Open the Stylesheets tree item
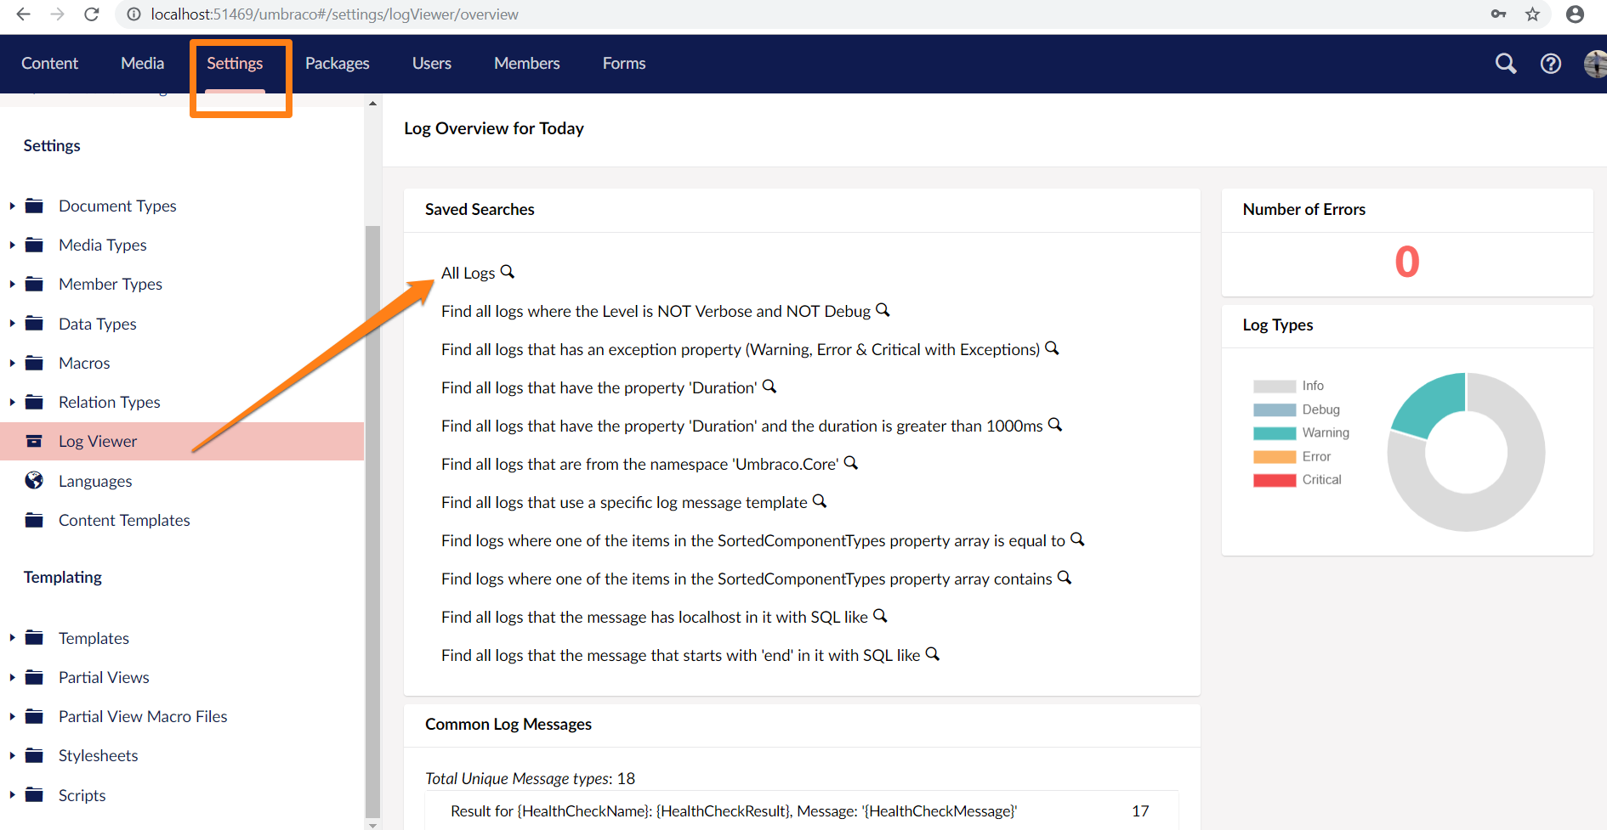The width and height of the screenshot is (1607, 830). point(98,755)
